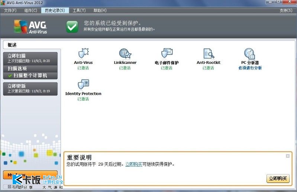Open the Identity Protection component icon
The image size is (297, 192).
tap(83, 85)
